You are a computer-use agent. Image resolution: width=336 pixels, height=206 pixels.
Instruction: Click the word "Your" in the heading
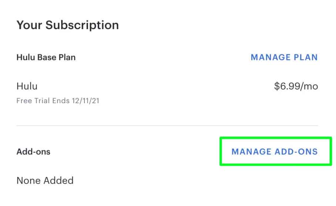(29, 25)
